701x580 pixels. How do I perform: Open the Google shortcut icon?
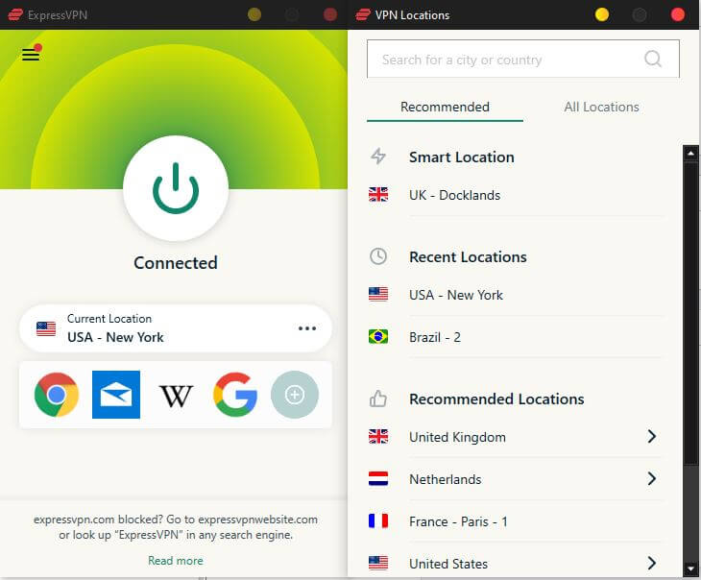235,395
